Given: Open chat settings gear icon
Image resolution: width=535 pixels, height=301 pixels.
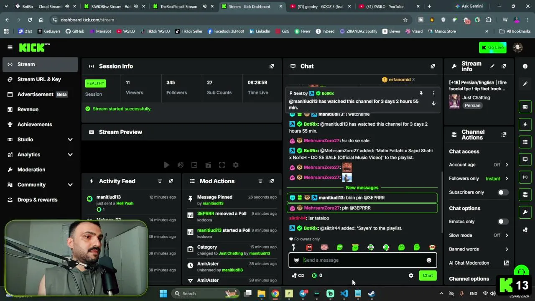Looking at the screenshot, I should point(411,275).
